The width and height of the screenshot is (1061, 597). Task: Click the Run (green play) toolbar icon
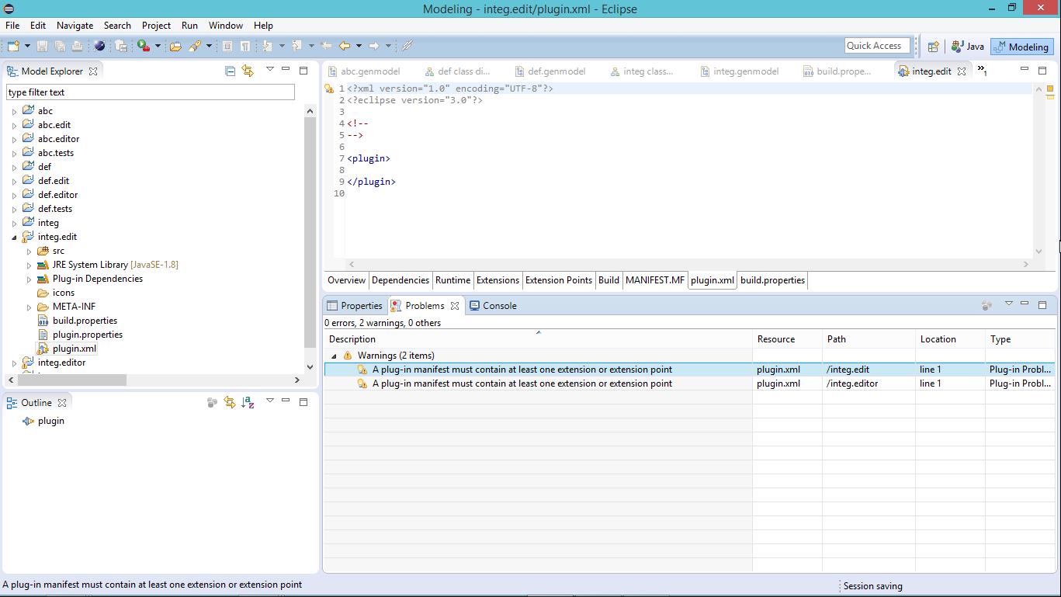click(143, 47)
